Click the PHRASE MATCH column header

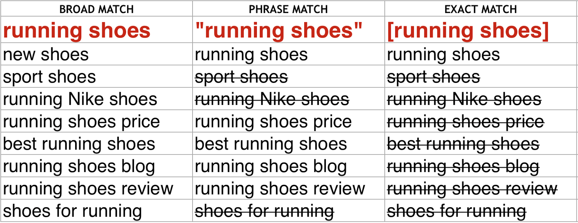288,9
